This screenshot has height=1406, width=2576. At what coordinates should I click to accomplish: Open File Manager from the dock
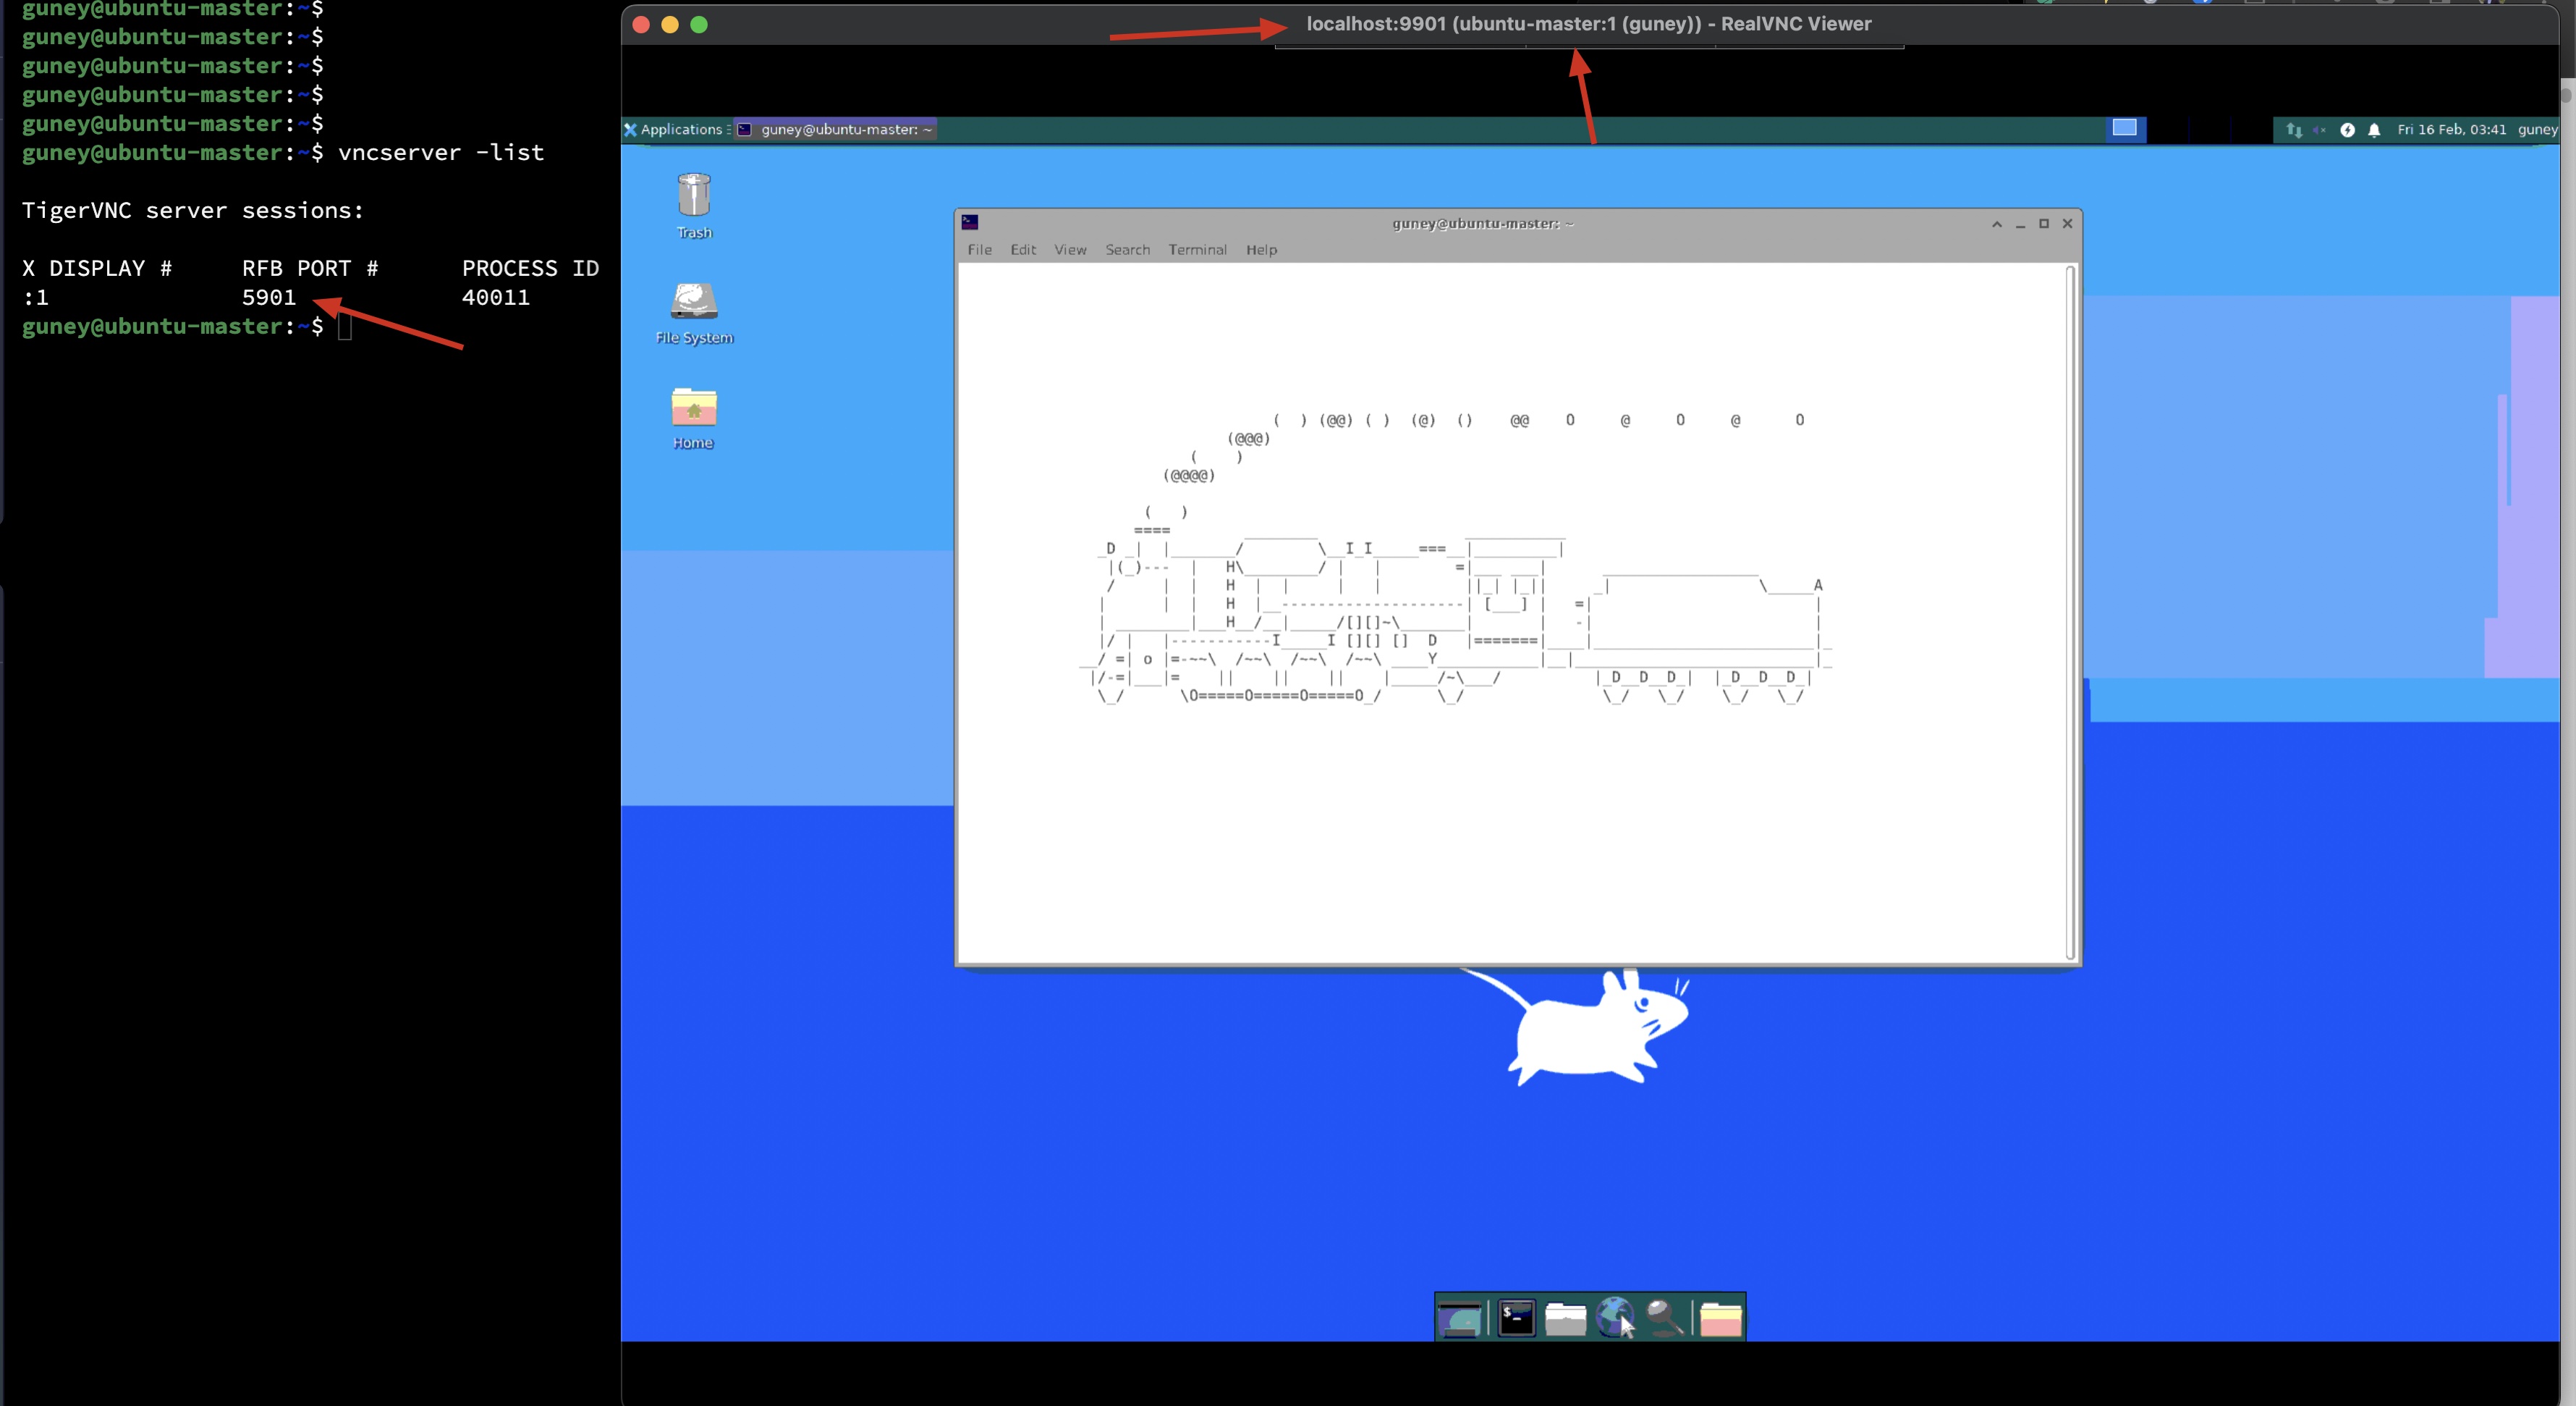1565,1318
